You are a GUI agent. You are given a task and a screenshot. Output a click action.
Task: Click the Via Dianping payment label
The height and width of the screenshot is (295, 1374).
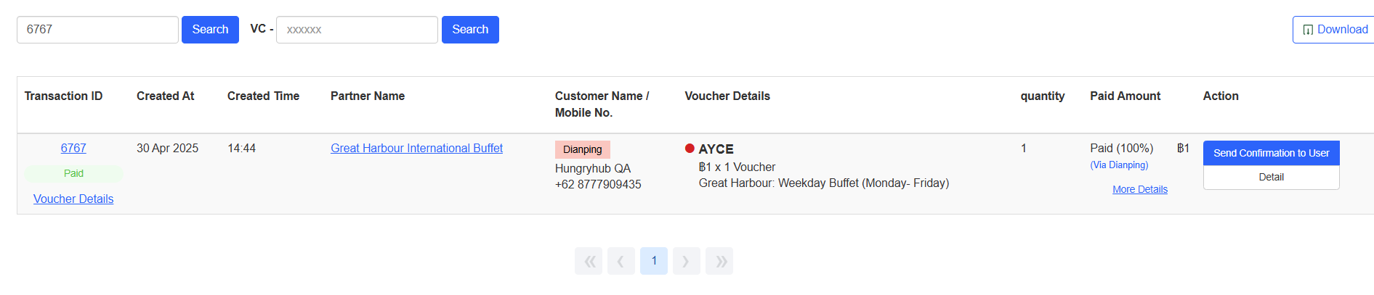(x=1119, y=165)
